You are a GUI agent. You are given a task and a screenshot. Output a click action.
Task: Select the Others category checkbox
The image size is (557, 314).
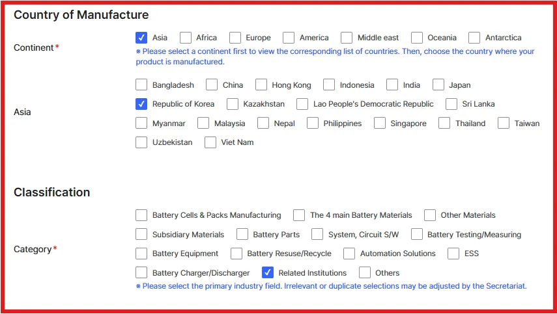(x=365, y=273)
